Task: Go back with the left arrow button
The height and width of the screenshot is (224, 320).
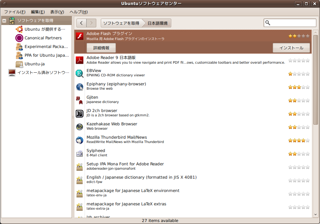Action: [82, 23]
